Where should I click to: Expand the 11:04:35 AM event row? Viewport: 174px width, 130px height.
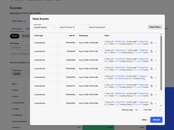click(156, 69)
